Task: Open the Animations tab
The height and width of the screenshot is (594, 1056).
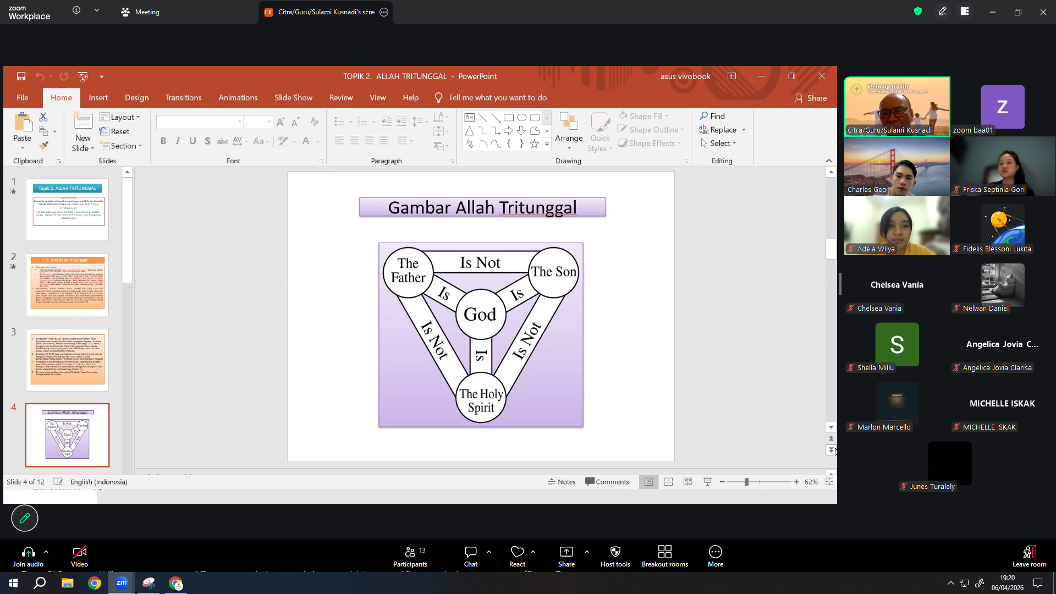Action: point(238,97)
